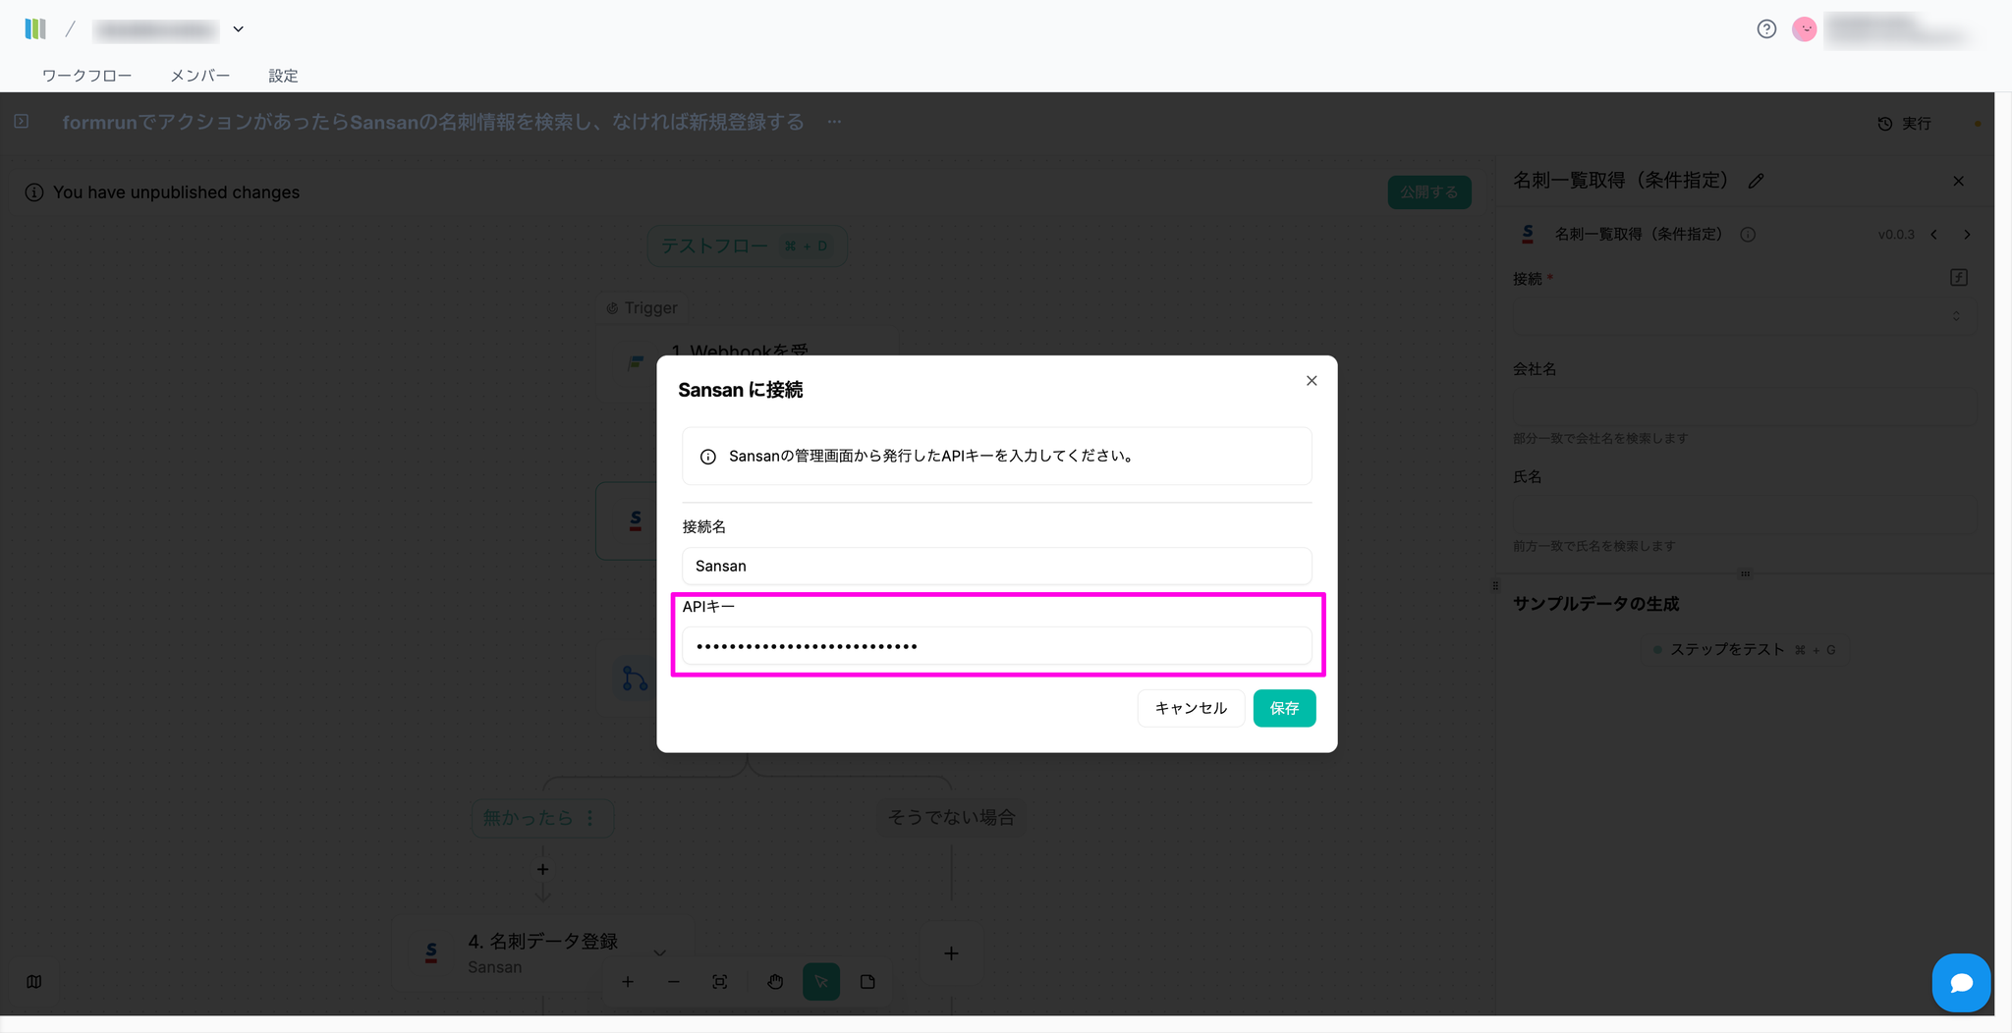Image resolution: width=2012 pixels, height=1033 pixels.
Task: Zoom in using the canvas plus control
Action: tap(628, 982)
